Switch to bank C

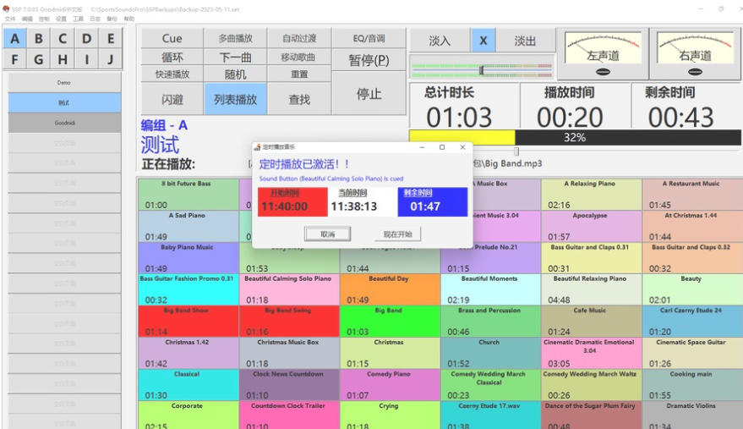pyautogui.click(x=63, y=38)
